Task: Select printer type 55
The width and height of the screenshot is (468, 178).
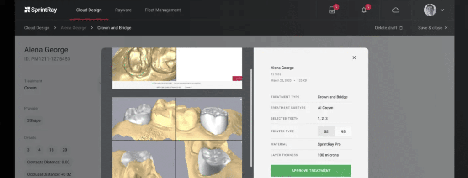Action: coord(326,131)
